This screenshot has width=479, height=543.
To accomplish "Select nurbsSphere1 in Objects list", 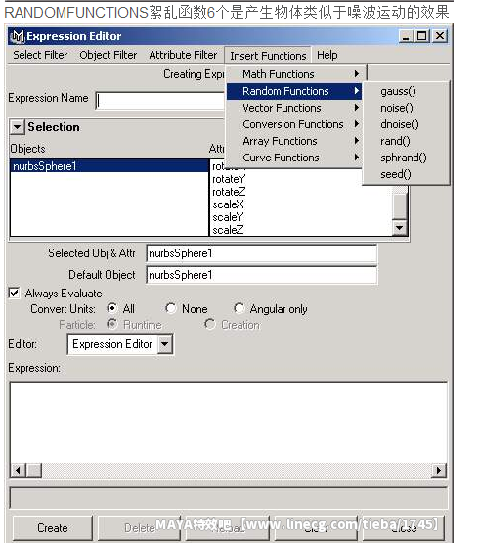I will click(x=109, y=166).
